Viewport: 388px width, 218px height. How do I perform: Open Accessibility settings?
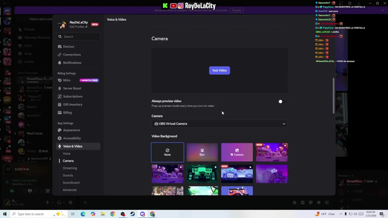click(78, 138)
